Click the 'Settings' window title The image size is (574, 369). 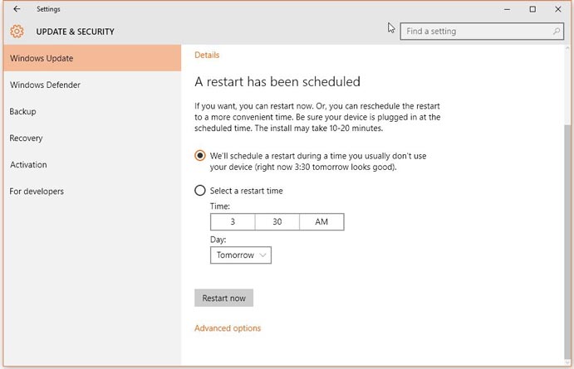(x=48, y=9)
